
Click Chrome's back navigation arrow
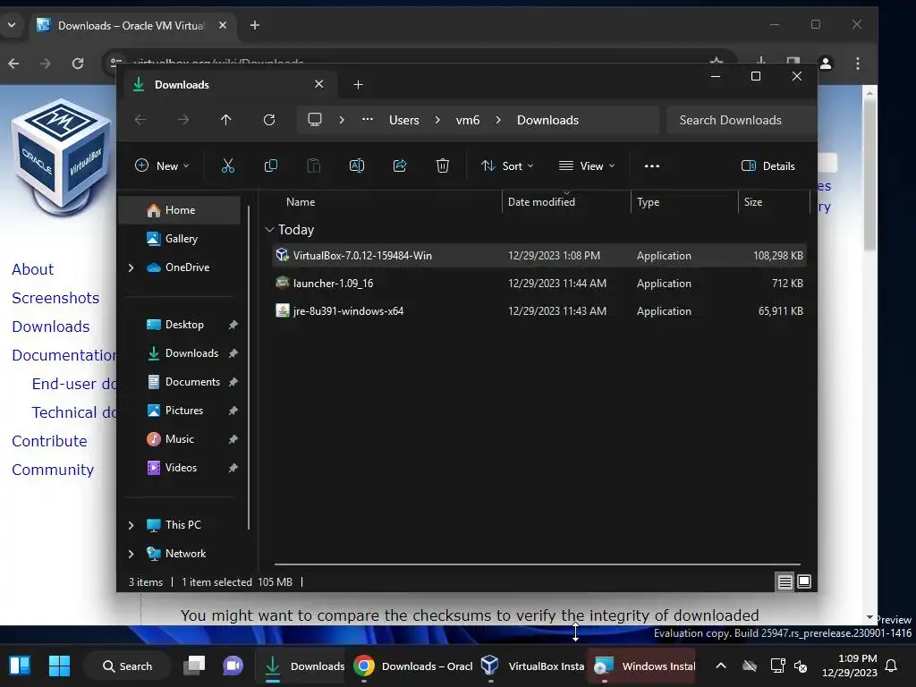coord(13,64)
